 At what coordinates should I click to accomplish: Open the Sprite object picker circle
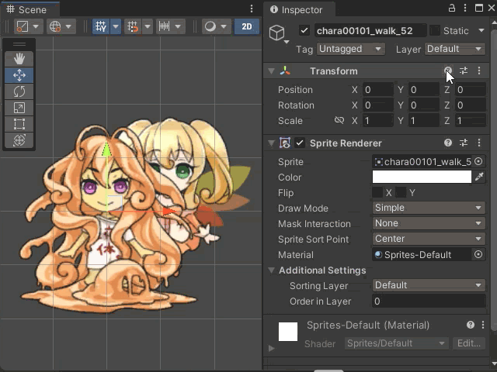tap(478, 162)
